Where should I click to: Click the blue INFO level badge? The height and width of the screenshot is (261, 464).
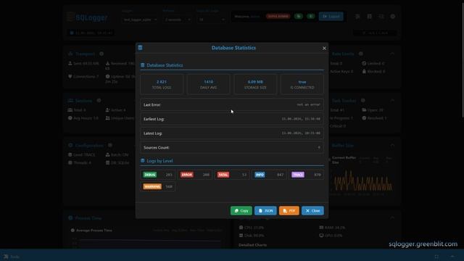pyautogui.click(x=260, y=175)
